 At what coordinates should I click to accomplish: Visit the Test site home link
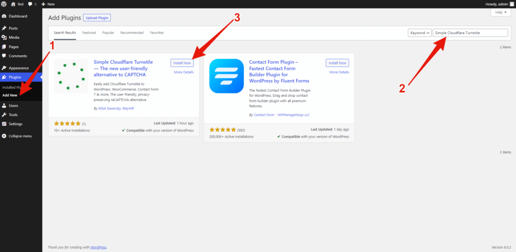[x=18, y=4]
